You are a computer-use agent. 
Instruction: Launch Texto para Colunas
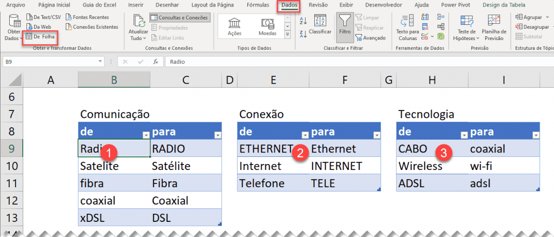tap(407, 28)
